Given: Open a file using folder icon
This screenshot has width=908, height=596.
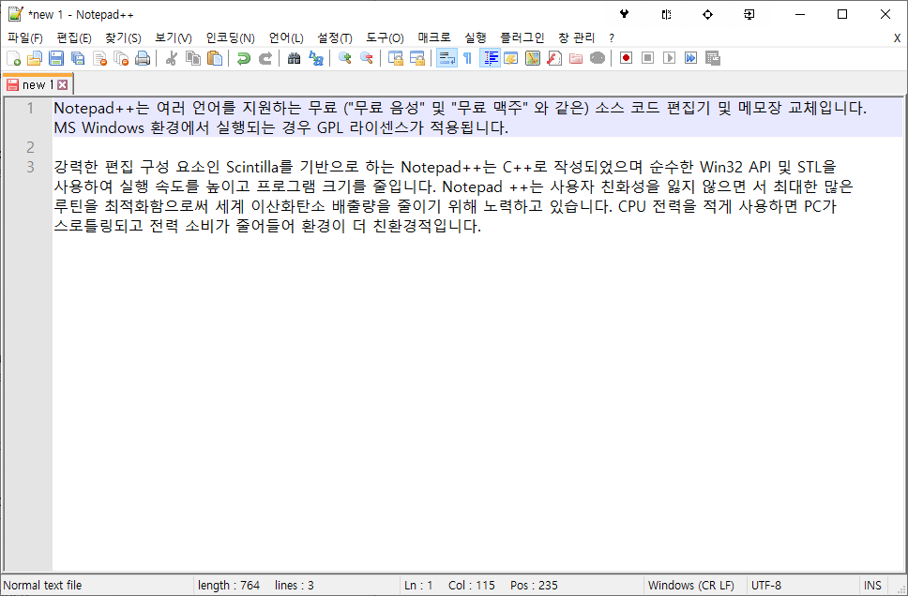Looking at the screenshot, I should 35,58.
